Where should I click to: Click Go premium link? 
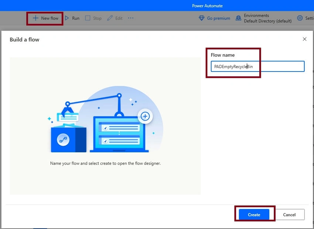(x=215, y=18)
